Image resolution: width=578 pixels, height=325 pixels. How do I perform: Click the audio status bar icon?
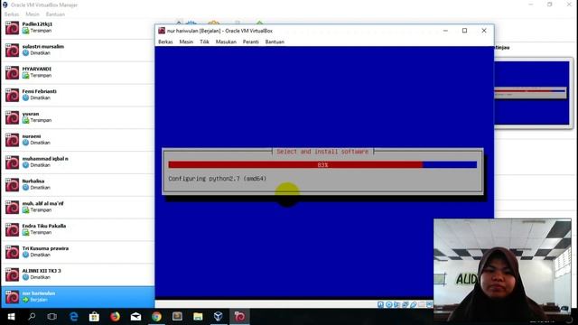397,304
